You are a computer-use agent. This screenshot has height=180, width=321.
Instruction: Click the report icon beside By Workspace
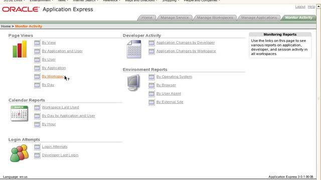pyautogui.click(x=37, y=76)
